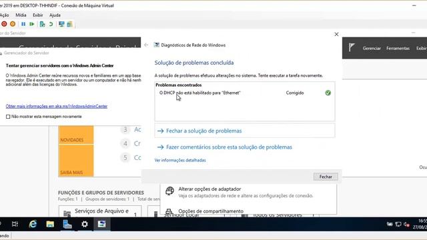427x240 pixels.
Task: Click the Task View taskbar icon
Action: click(15, 224)
